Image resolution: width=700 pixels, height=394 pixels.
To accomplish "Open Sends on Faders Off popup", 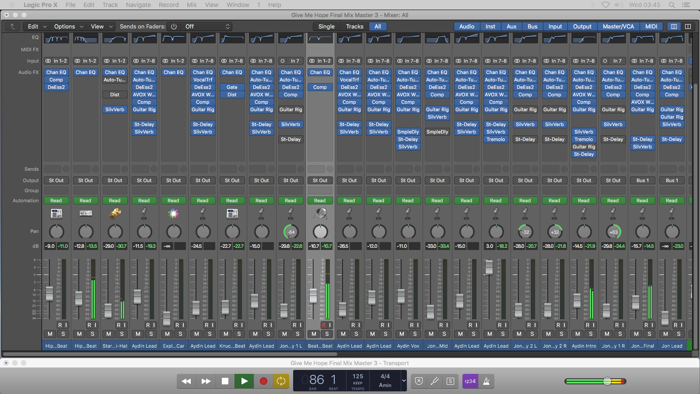I will pyautogui.click(x=207, y=26).
